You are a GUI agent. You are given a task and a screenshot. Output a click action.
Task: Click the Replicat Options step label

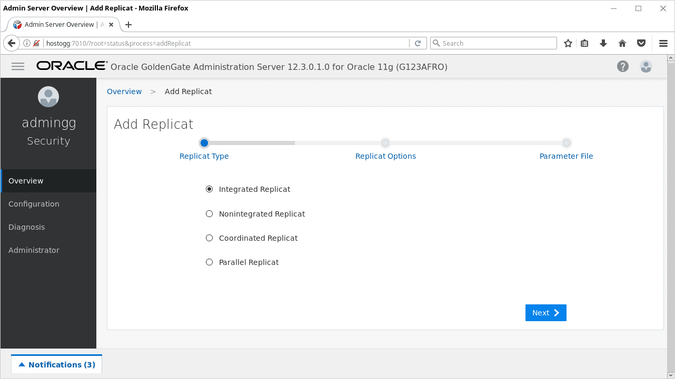tap(385, 156)
